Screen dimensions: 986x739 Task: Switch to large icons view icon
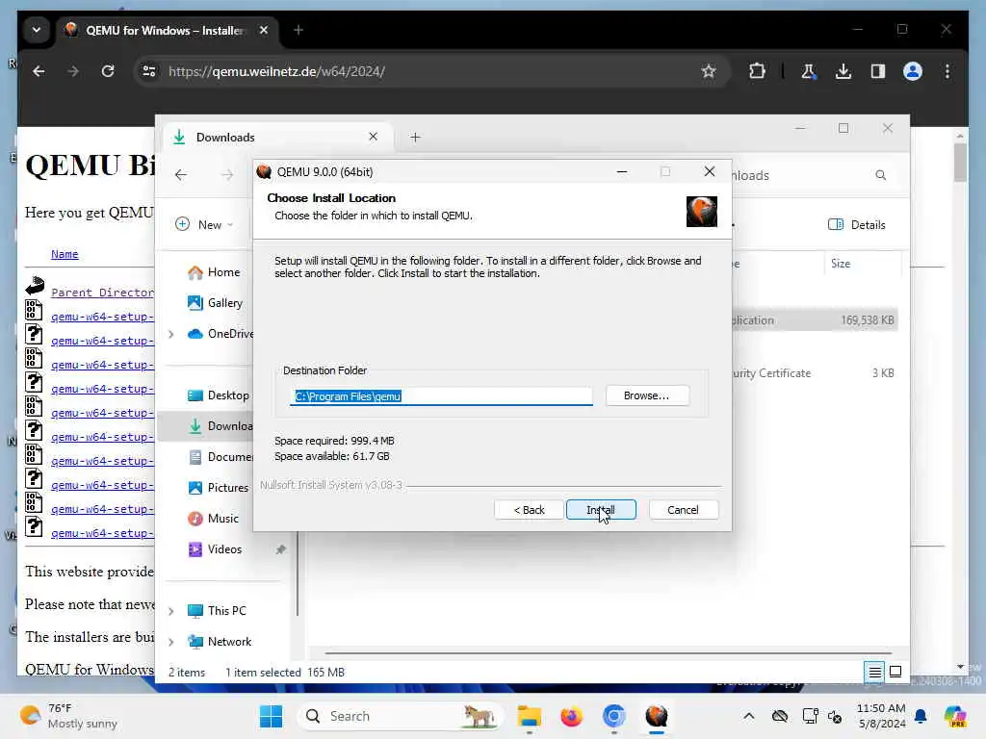pyautogui.click(x=895, y=673)
